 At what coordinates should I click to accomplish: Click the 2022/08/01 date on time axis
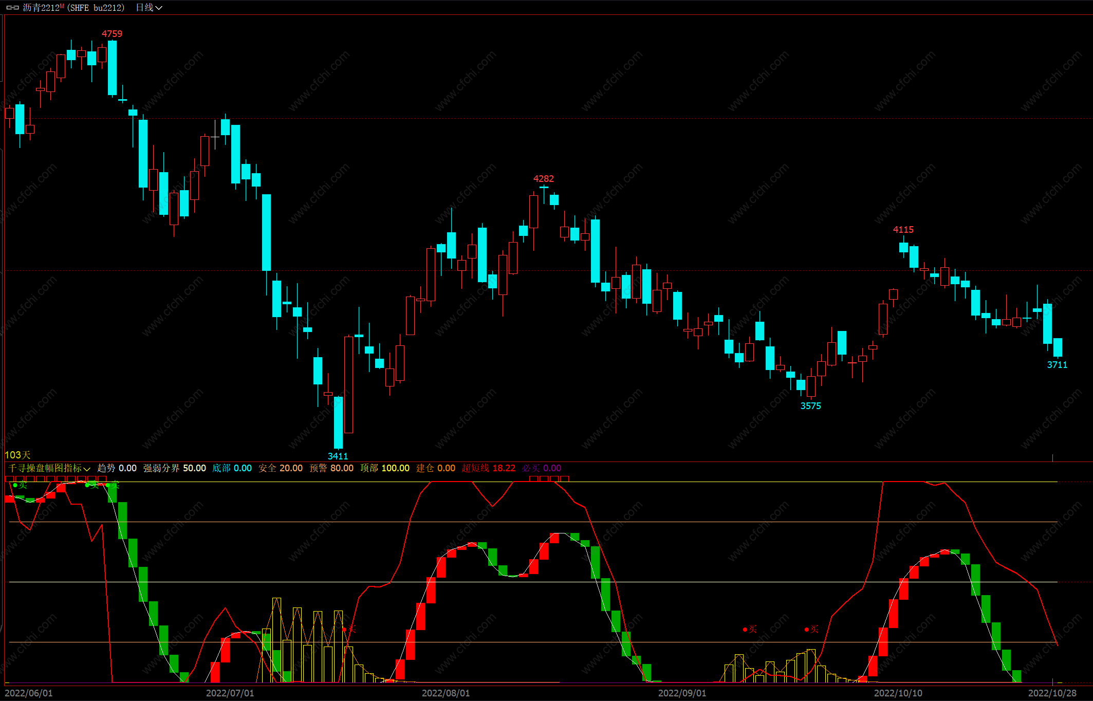[446, 693]
